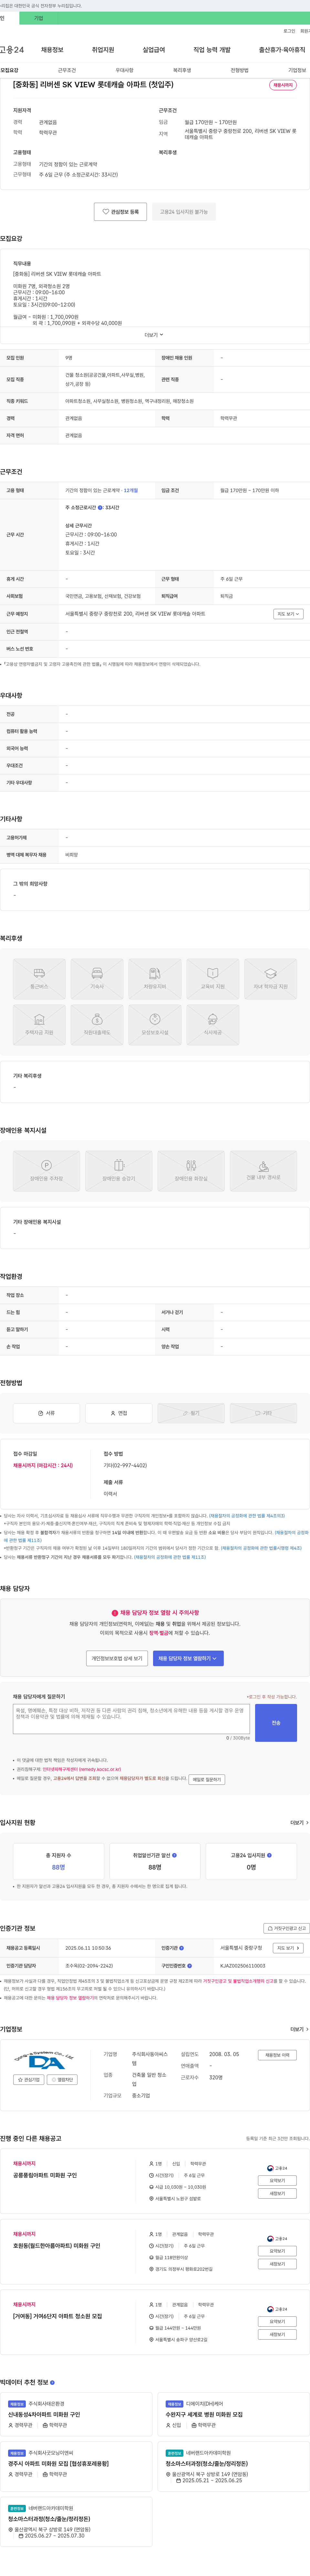Image resolution: width=310 pixels, height=2576 pixels.
Task: Expand 채용 담당자 정보 열람하기 button
Action: click(188, 1658)
